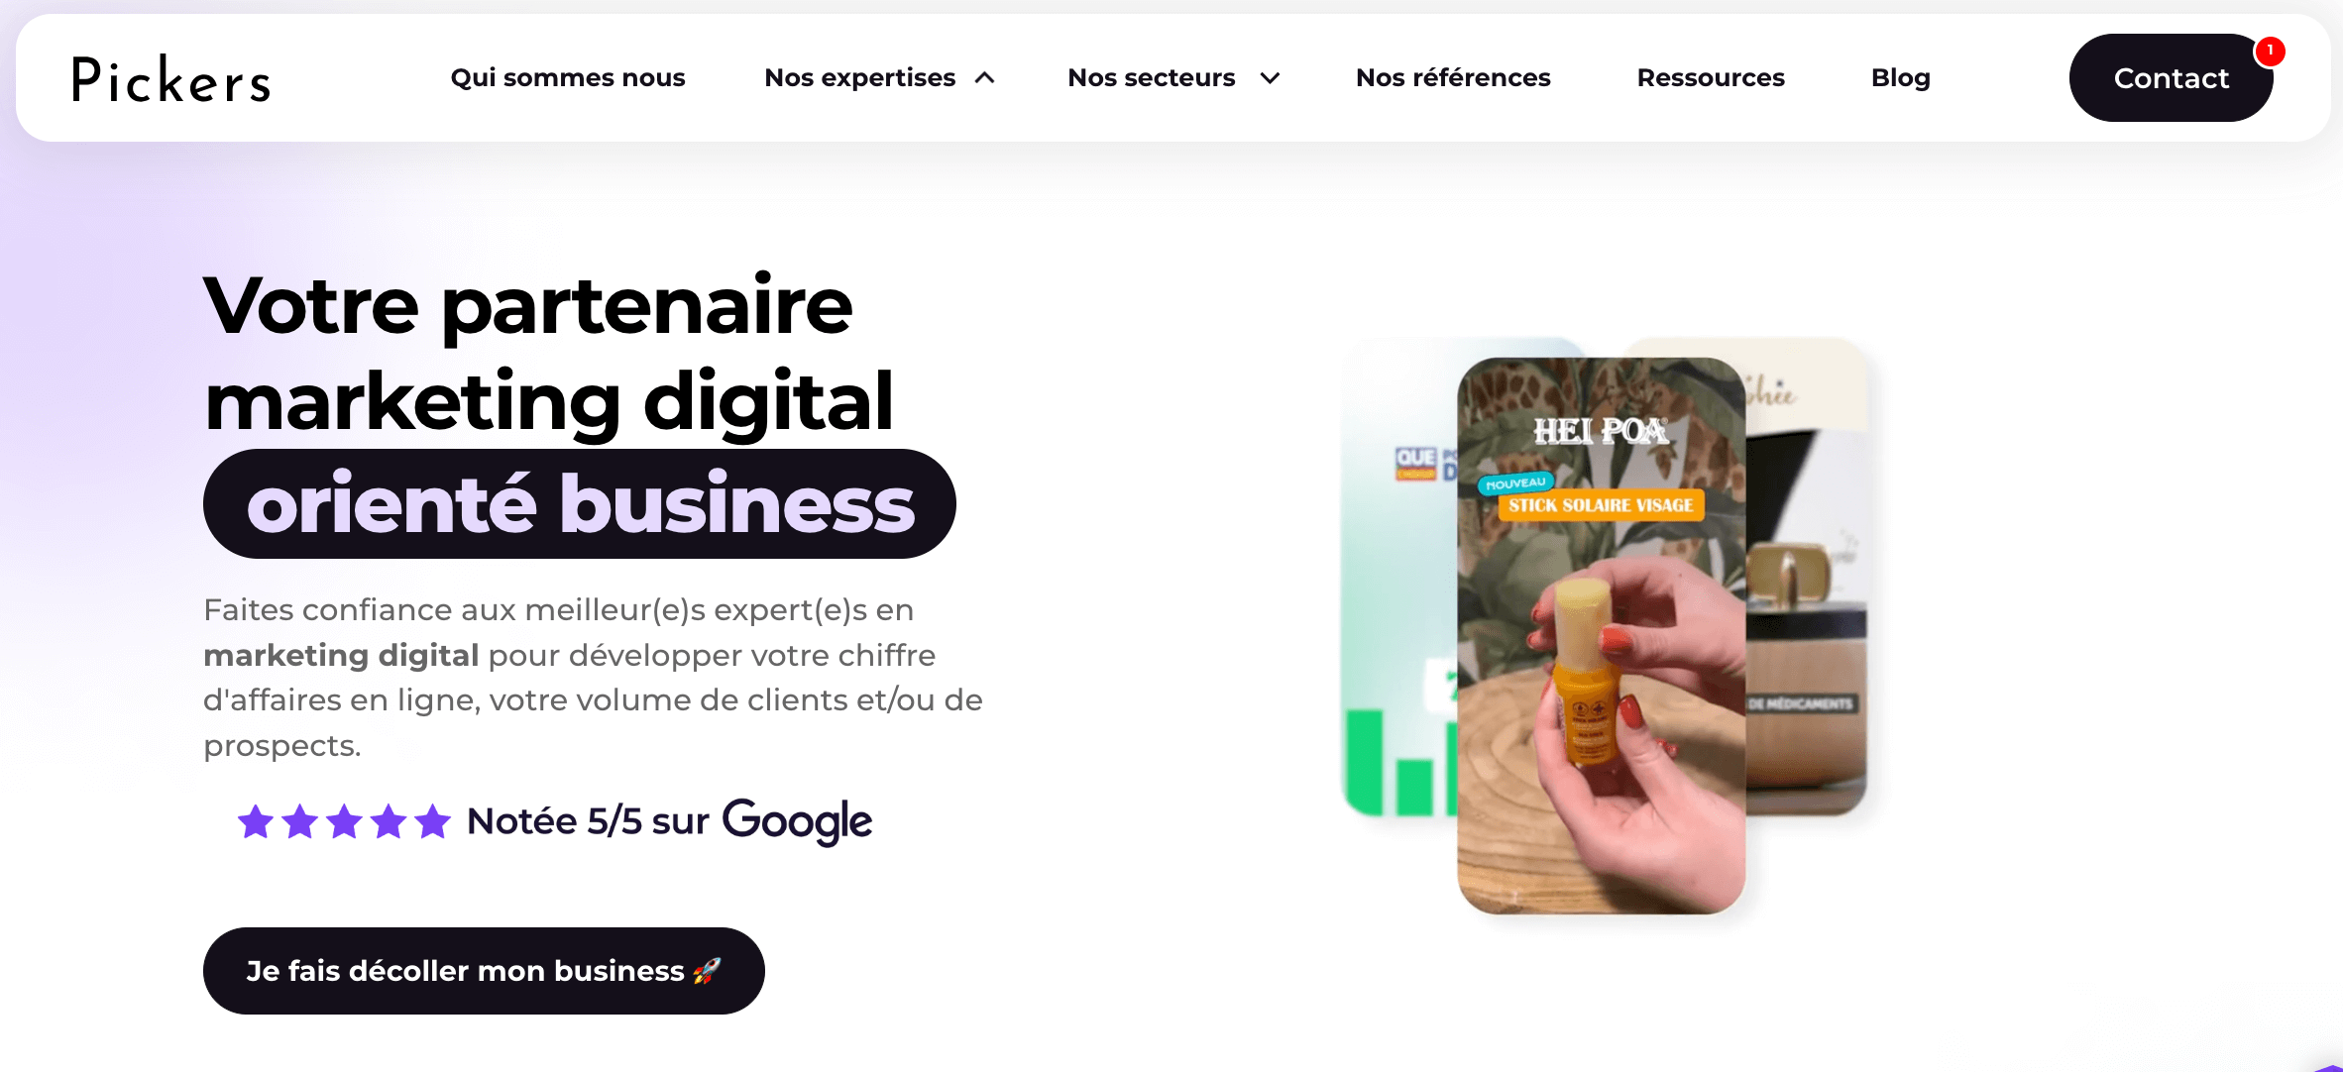Go to Nos références
This screenshot has height=1072, width=2343.
tap(1453, 77)
